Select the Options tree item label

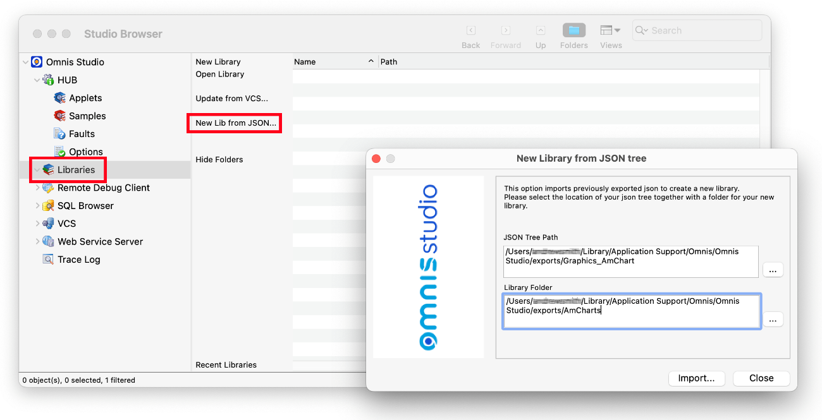[x=86, y=152]
